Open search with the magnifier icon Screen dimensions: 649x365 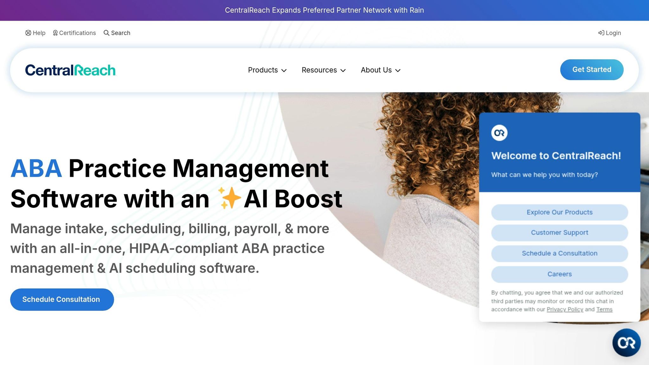tap(106, 33)
